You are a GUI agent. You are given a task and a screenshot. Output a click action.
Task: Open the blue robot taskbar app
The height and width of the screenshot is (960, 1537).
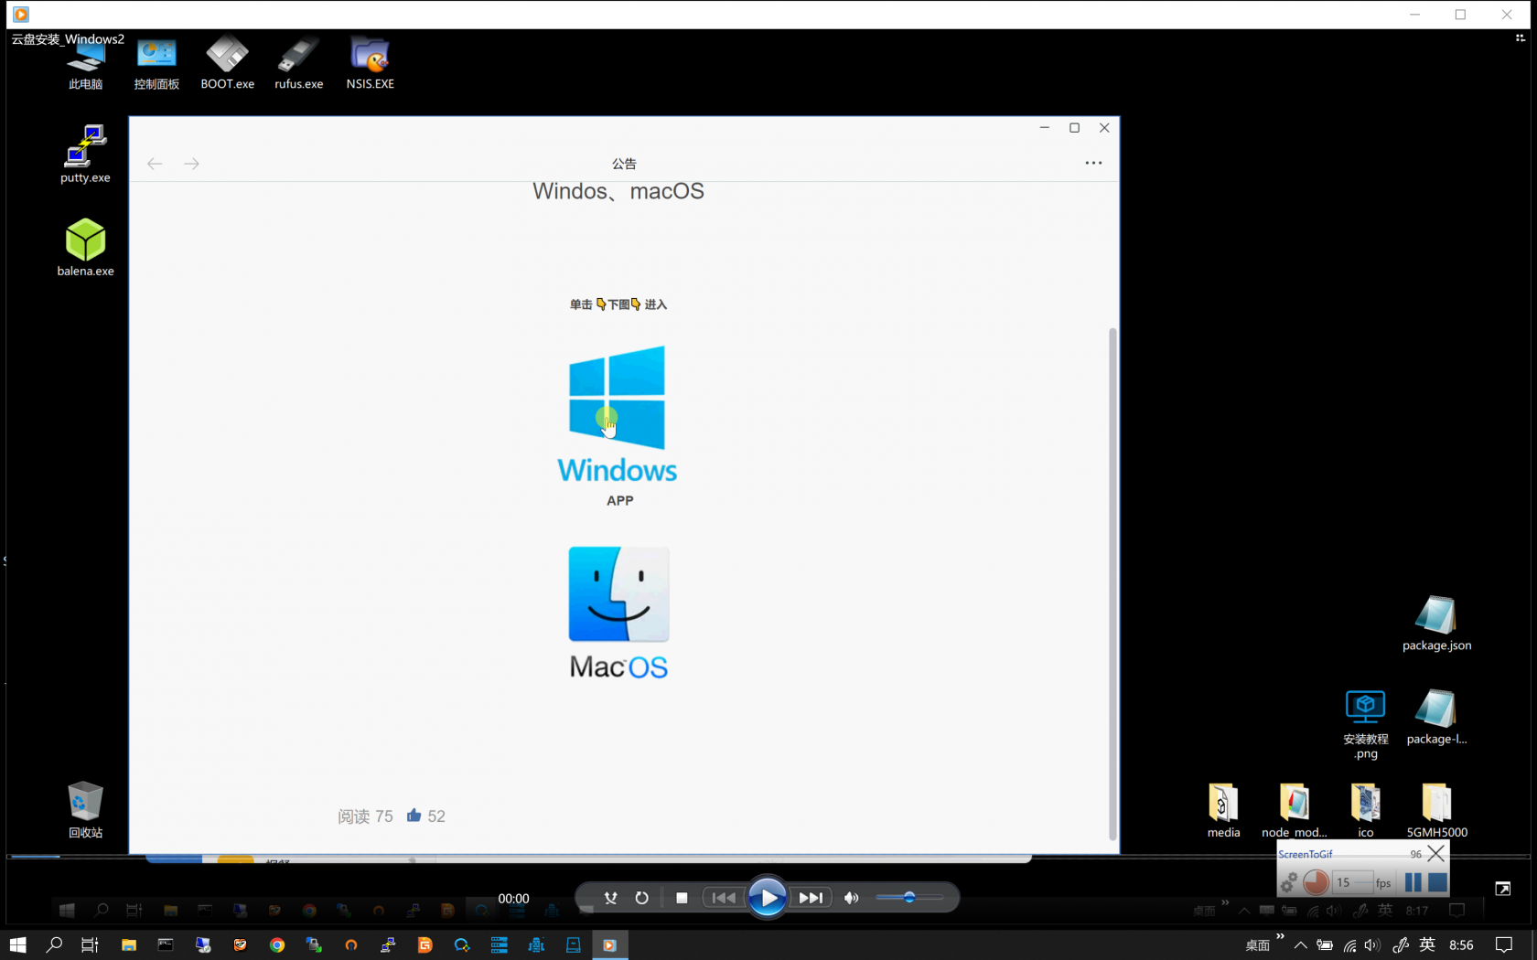536,945
